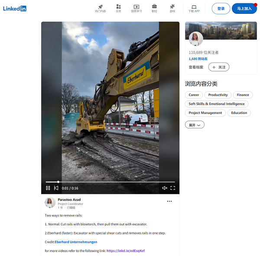Unmute the video sound

[x=165, y=188]
